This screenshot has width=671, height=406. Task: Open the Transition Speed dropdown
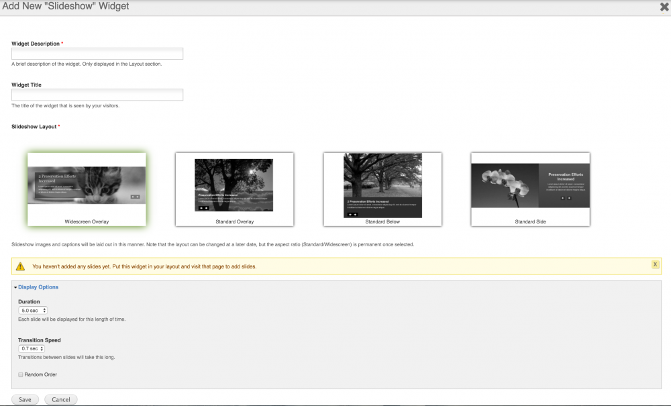point(32,349)
